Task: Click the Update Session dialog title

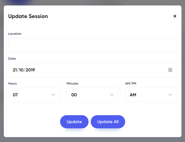Action: tap(28, 16)
